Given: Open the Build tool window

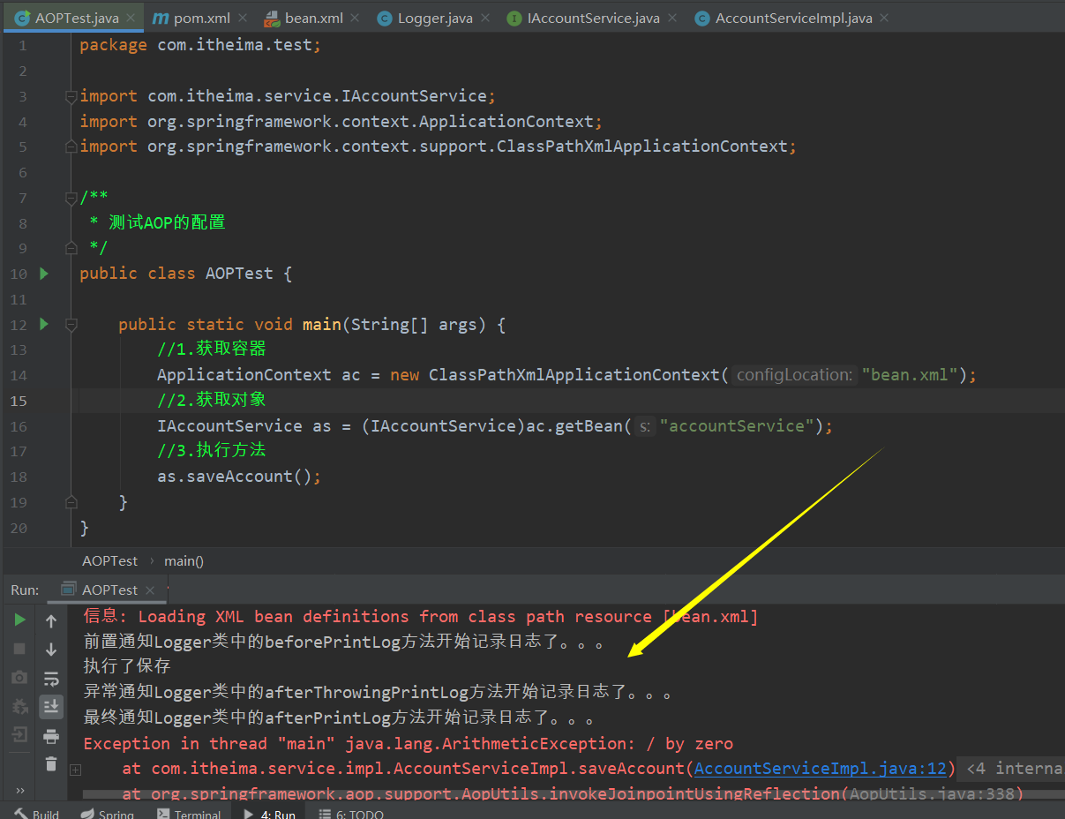Looking at the screenshot, I should [36, 813].
